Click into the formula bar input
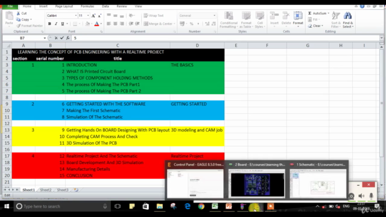The image size is (386, 217). click(x=225, y=38)
